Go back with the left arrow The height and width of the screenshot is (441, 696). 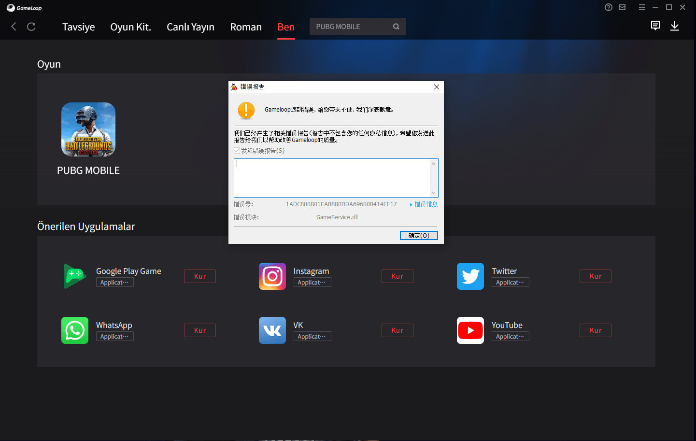coord(14,27)
